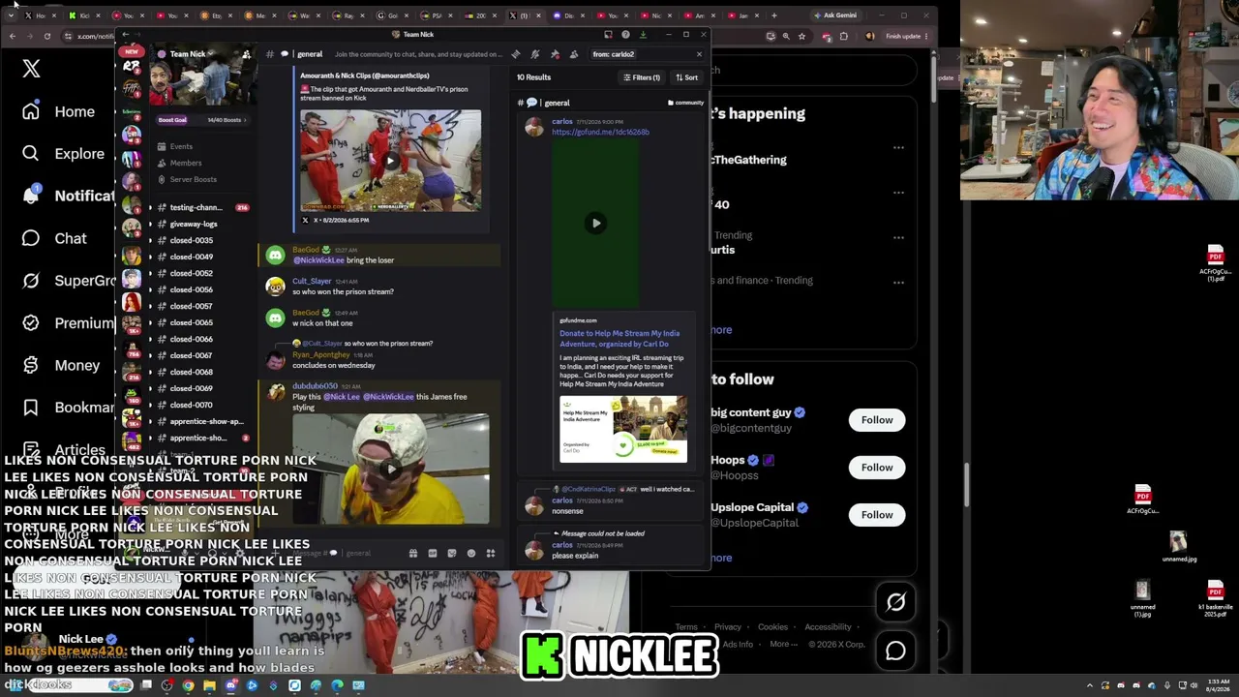Select closed-0057 channel
This screenshot has height=697, width=1239.
(x=192, y=306)
